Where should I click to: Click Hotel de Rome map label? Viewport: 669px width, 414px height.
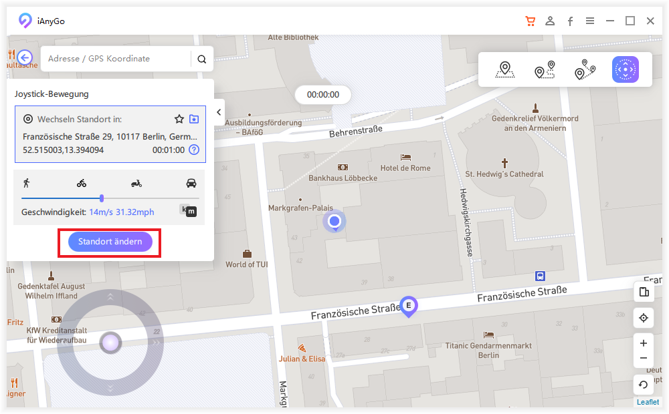point(405,168)
